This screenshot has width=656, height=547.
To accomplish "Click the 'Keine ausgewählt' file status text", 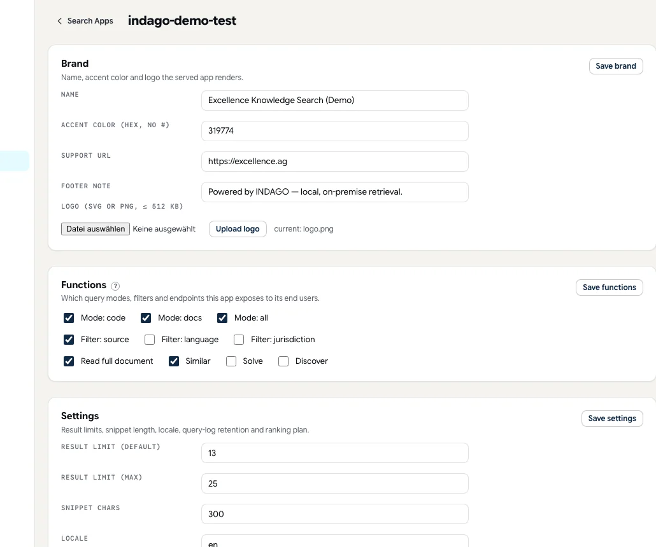I will (x=164, y=229).
